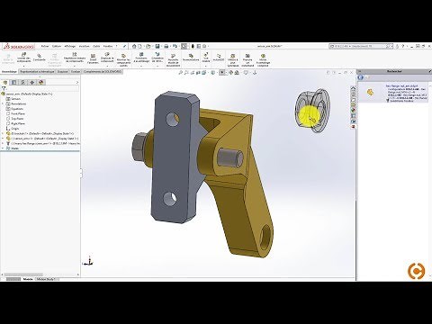Viewport: 432px width, 324px height.
Task: Click the SolidWorks help question mark icon
Action: tap(403, 46)
